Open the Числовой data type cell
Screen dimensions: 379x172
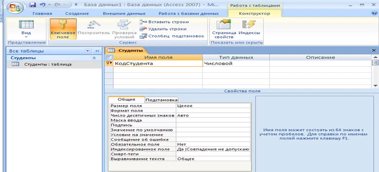236,64
